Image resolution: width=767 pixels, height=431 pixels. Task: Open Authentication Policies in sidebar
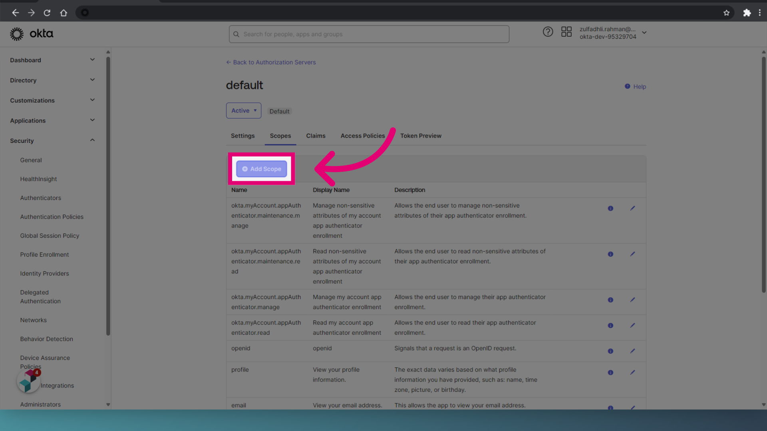(x=52, y=217)
